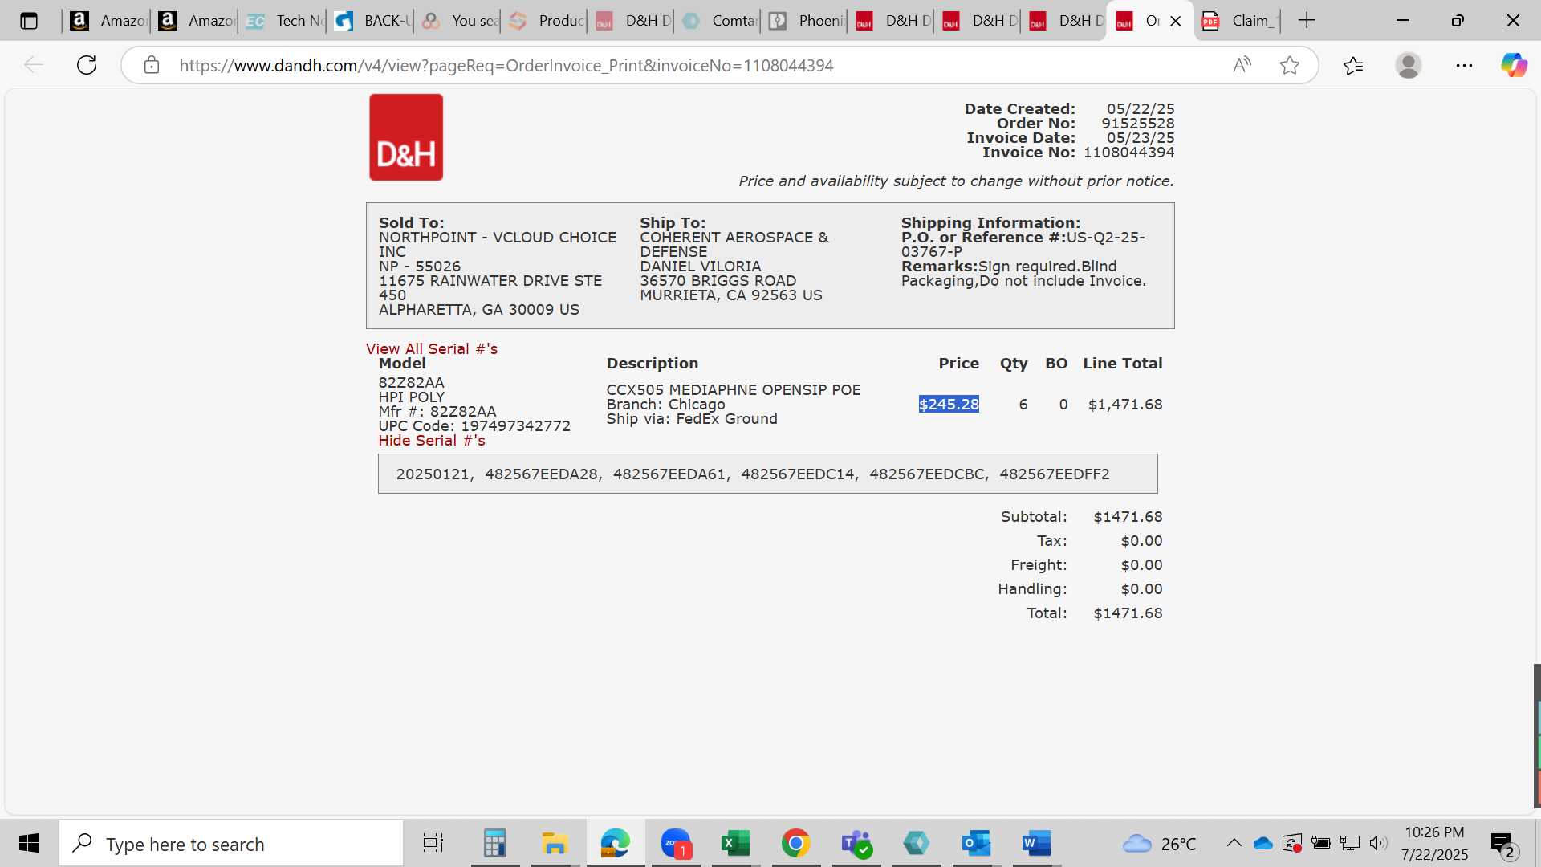Open Microsoft Edge taskbar icon
The height and width of the screenshot is (867, 1541).
pyautogui.click(x=615, y=844)
